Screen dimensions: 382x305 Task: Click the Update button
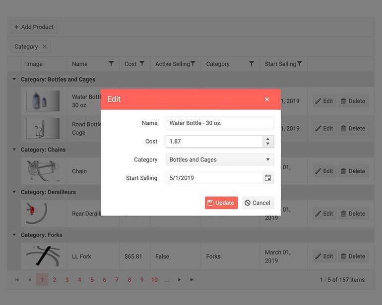(221, 203)
